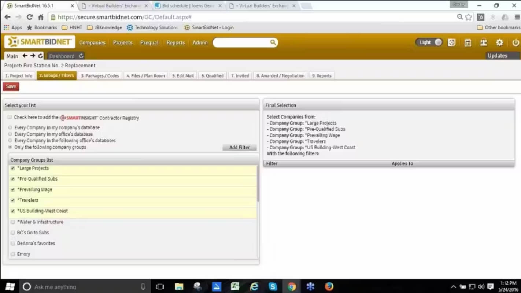Click the browser back arrow

click(x=7, y=17)
